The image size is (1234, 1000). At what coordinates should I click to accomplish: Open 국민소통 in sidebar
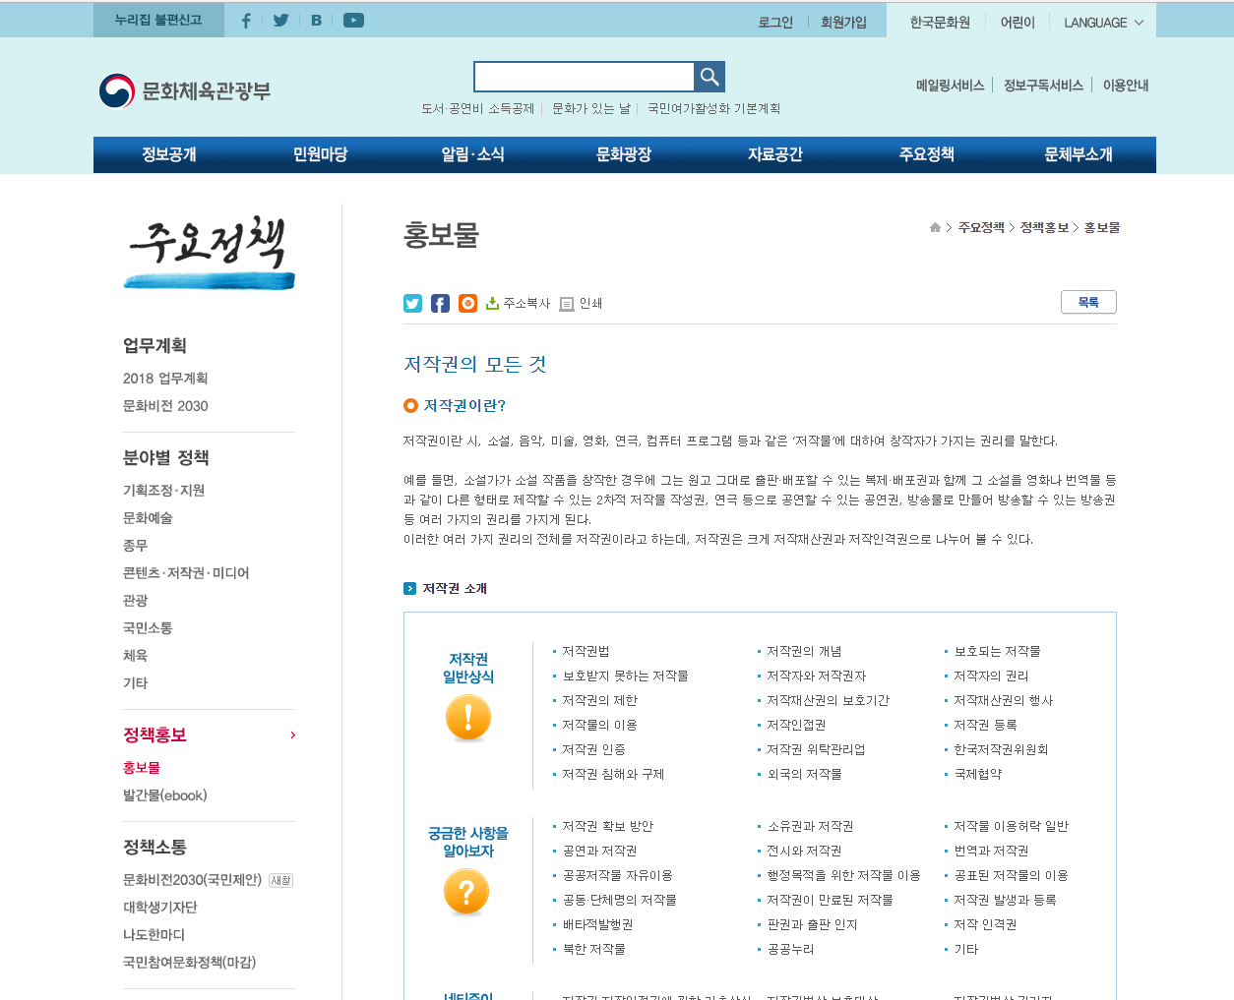tap(148, 628)
